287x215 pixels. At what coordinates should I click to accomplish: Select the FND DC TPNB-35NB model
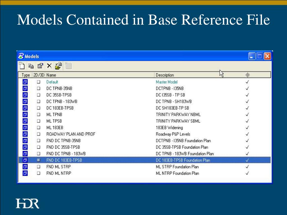click(x=64, y=141)
